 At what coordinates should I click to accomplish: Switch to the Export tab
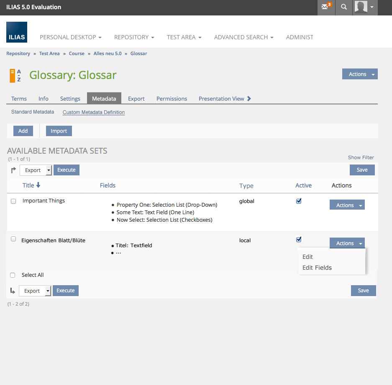[x=136, y=99]
